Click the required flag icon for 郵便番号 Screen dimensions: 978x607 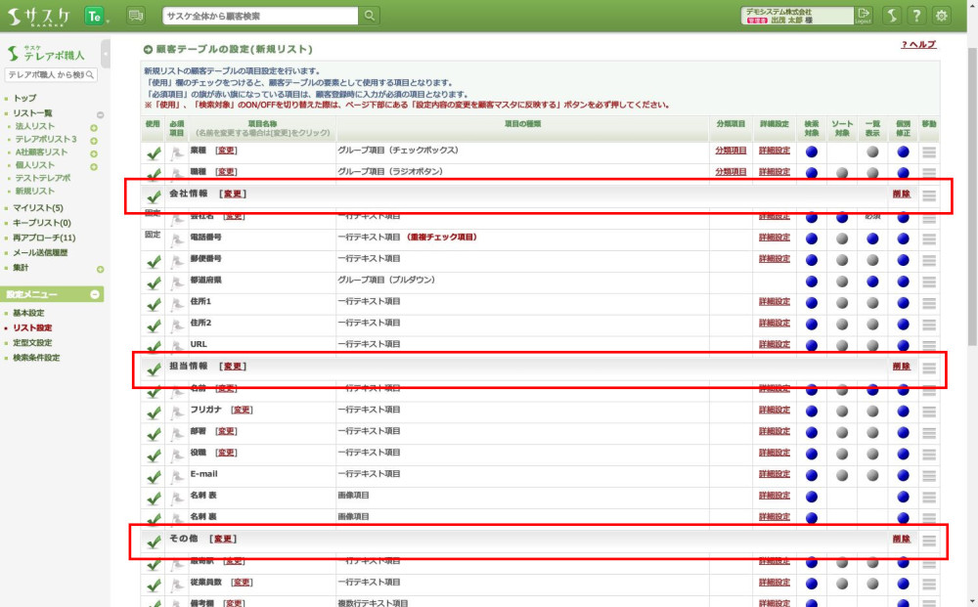(177, 260)
